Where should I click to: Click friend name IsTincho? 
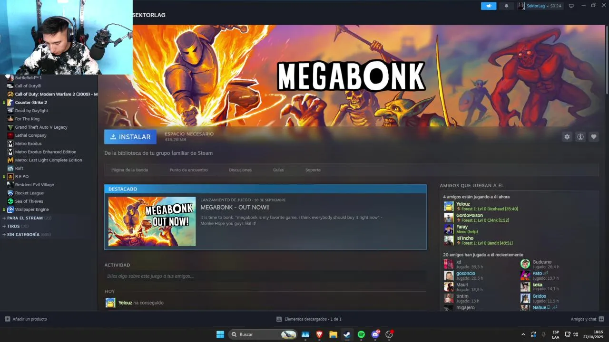click(465, 238)
